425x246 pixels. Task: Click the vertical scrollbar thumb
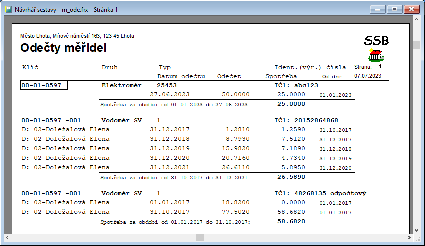pos(416,45)
